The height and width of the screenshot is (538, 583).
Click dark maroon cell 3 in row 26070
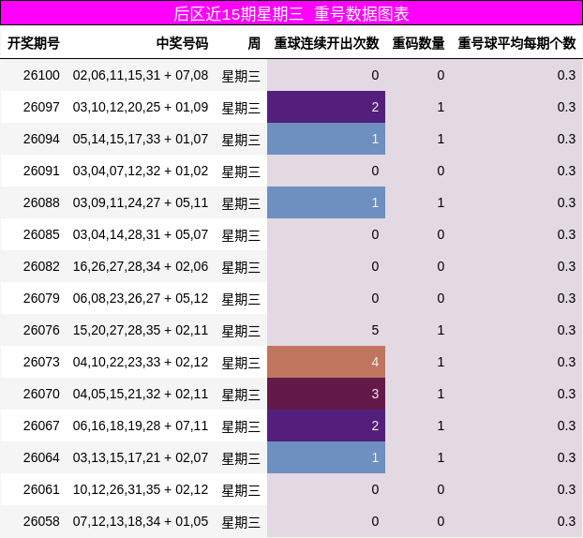click(326, 394)
